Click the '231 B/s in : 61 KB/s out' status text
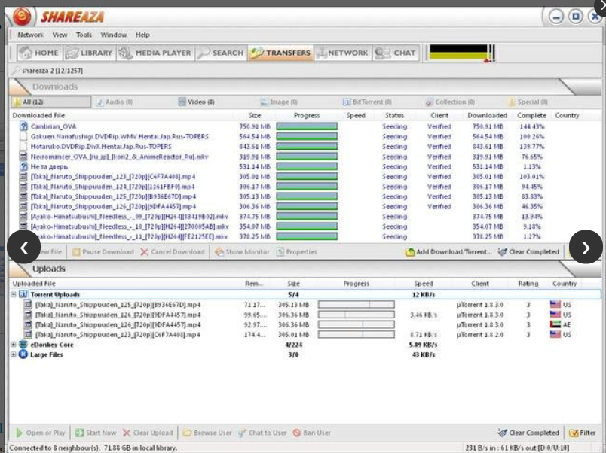 pos(517,448)
